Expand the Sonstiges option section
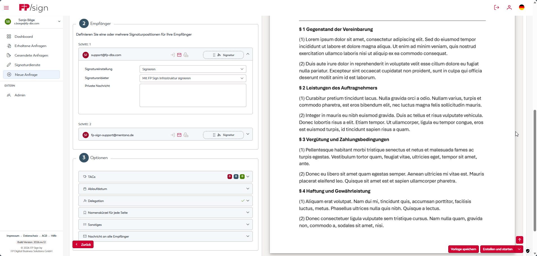537x256 pixels. point(165,225)
